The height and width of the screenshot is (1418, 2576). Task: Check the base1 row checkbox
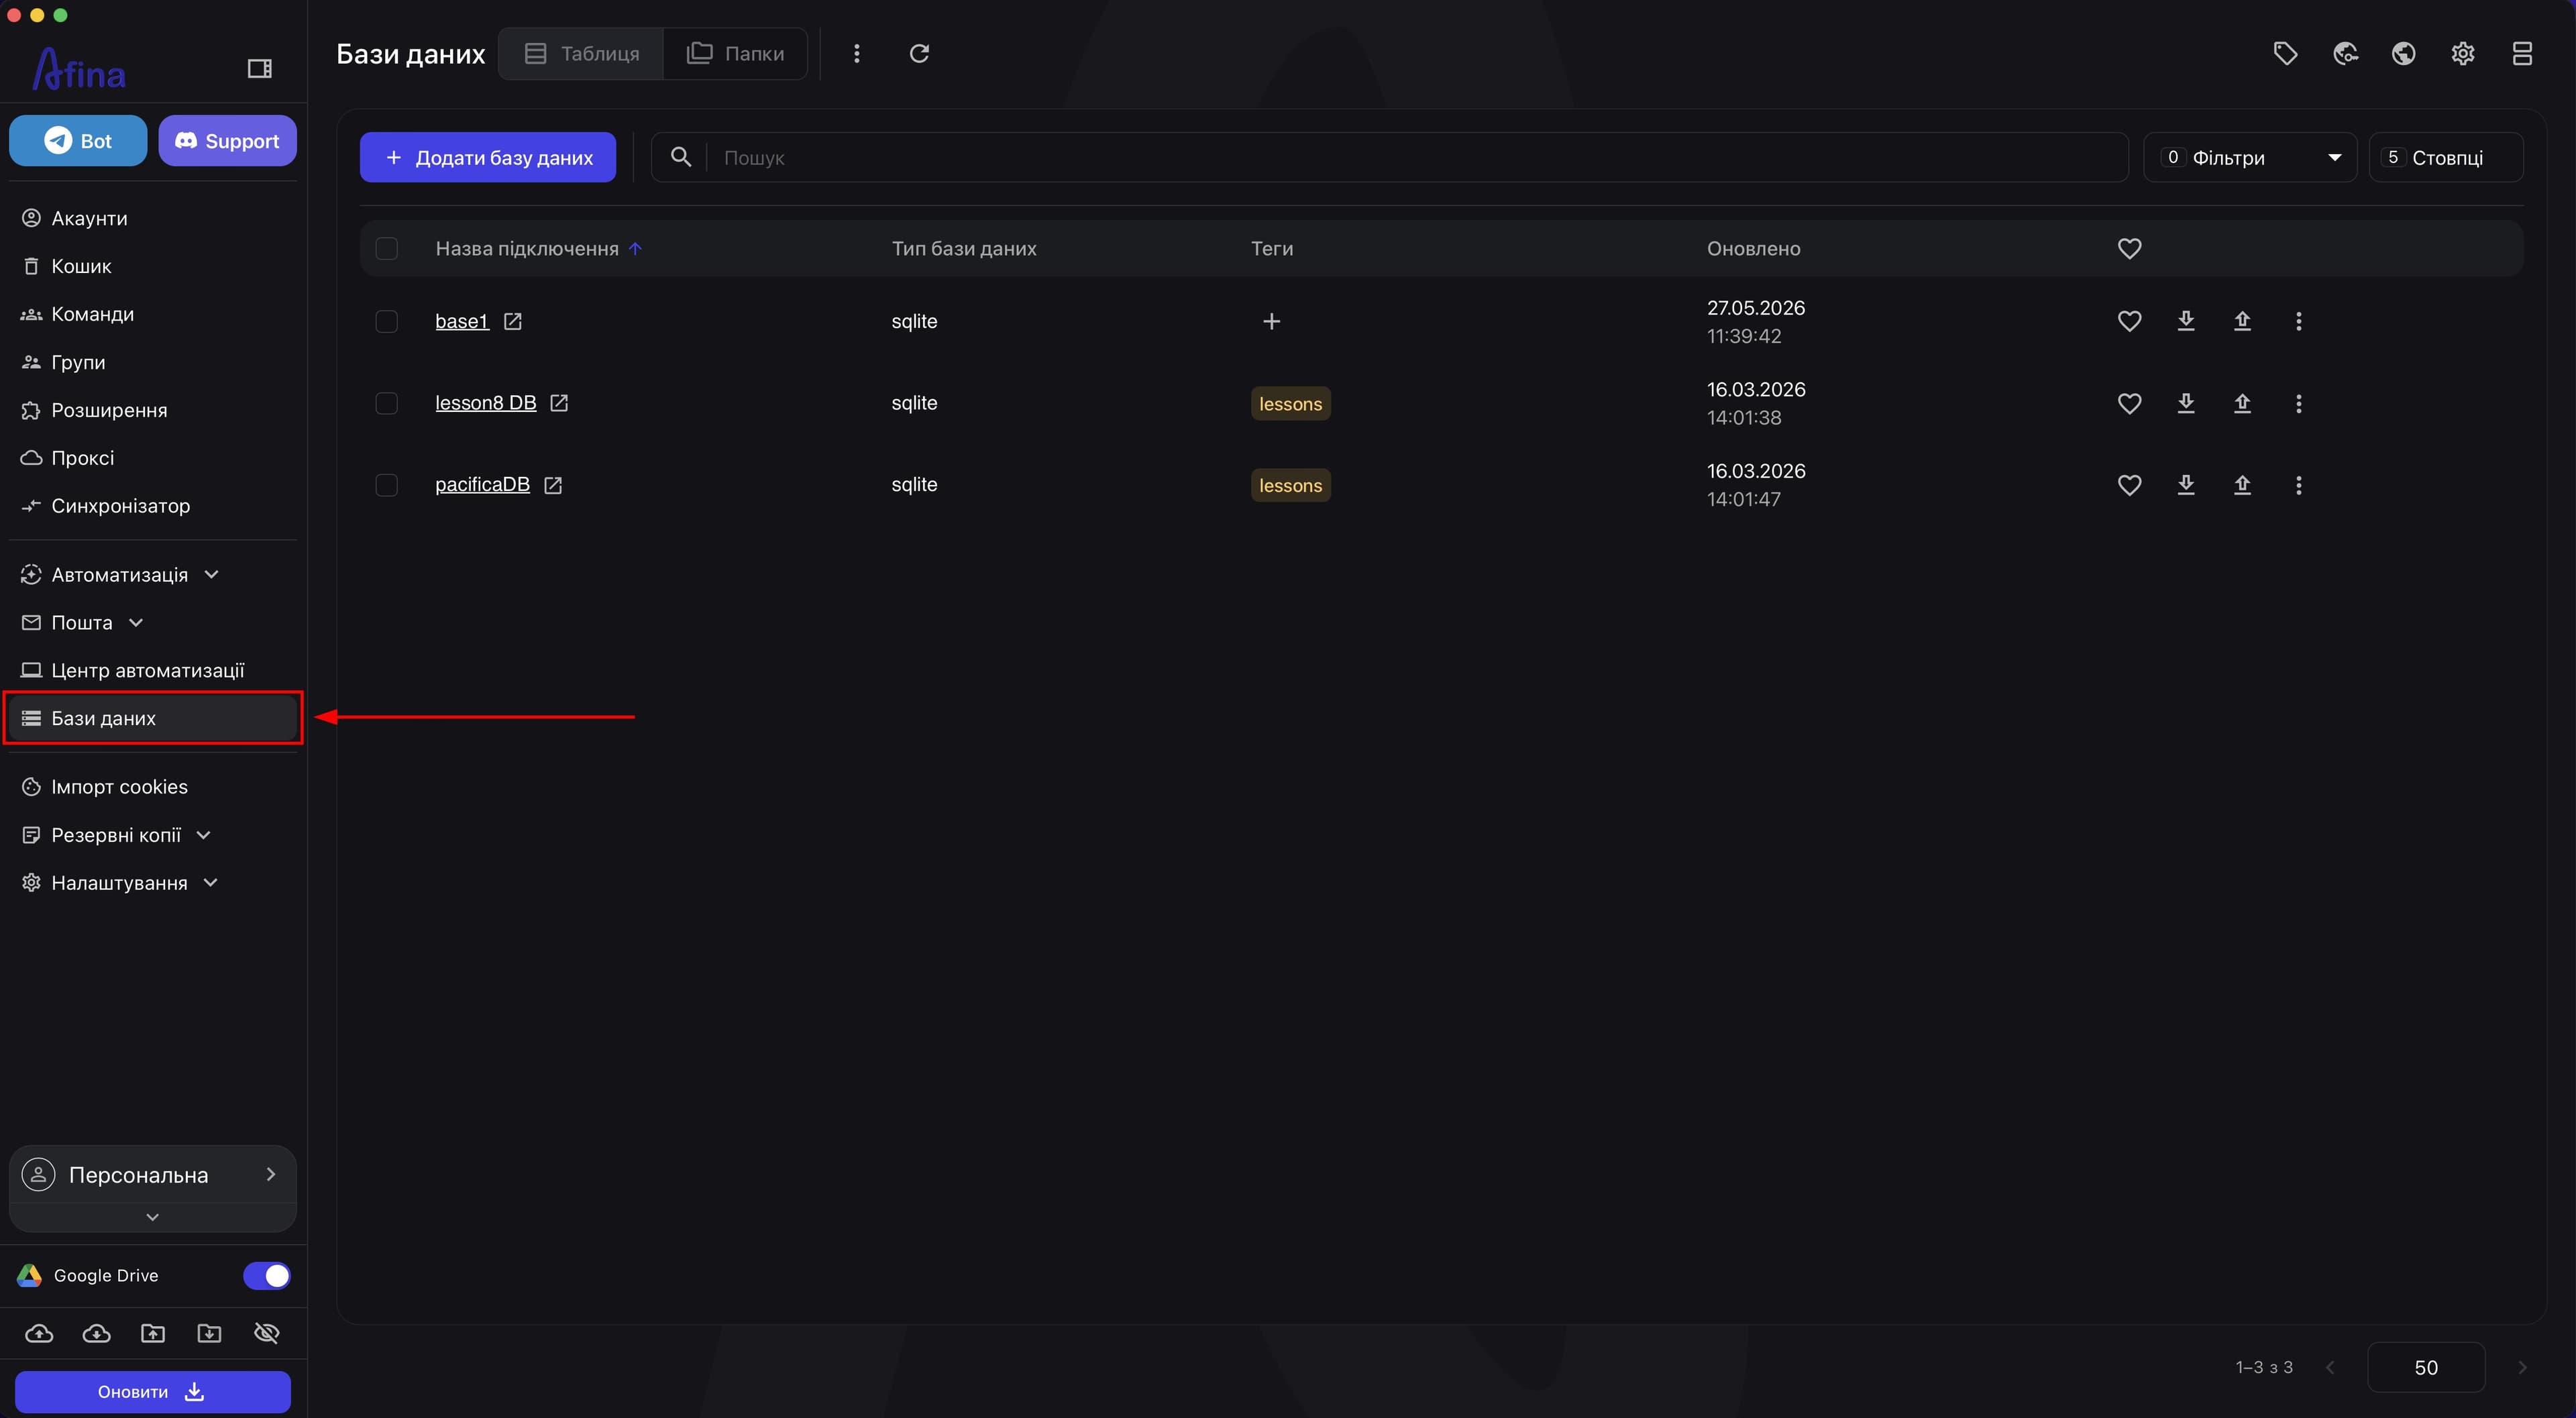coord(386,321)
